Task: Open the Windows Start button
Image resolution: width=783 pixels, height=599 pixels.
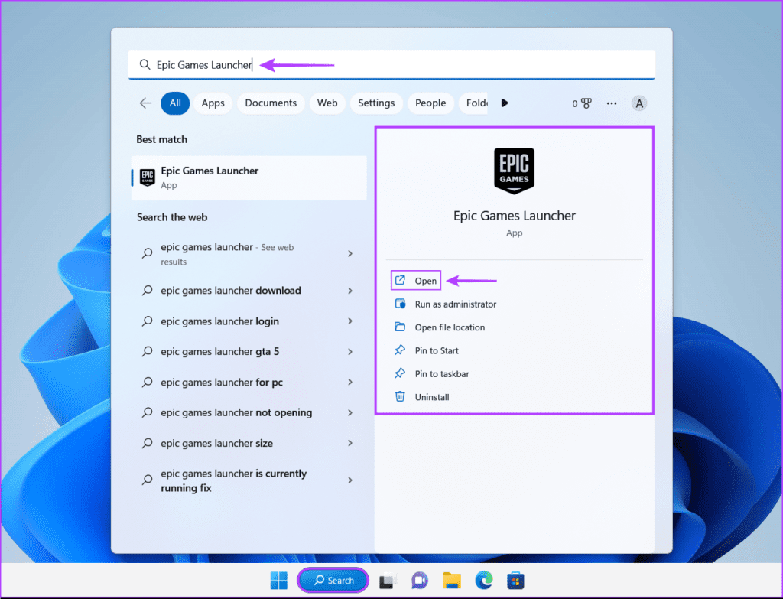Action: click(x=278, y=580)
